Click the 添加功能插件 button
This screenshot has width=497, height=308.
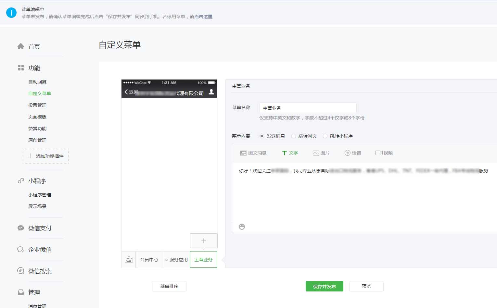pyautogui.click(x=46, y=156)
